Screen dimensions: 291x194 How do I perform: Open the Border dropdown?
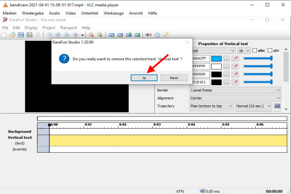[235, 90]
